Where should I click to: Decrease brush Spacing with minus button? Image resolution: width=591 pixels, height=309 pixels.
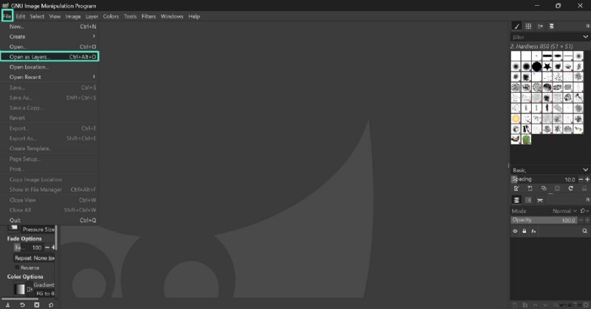pyautogui.click(x=581, y=179)
